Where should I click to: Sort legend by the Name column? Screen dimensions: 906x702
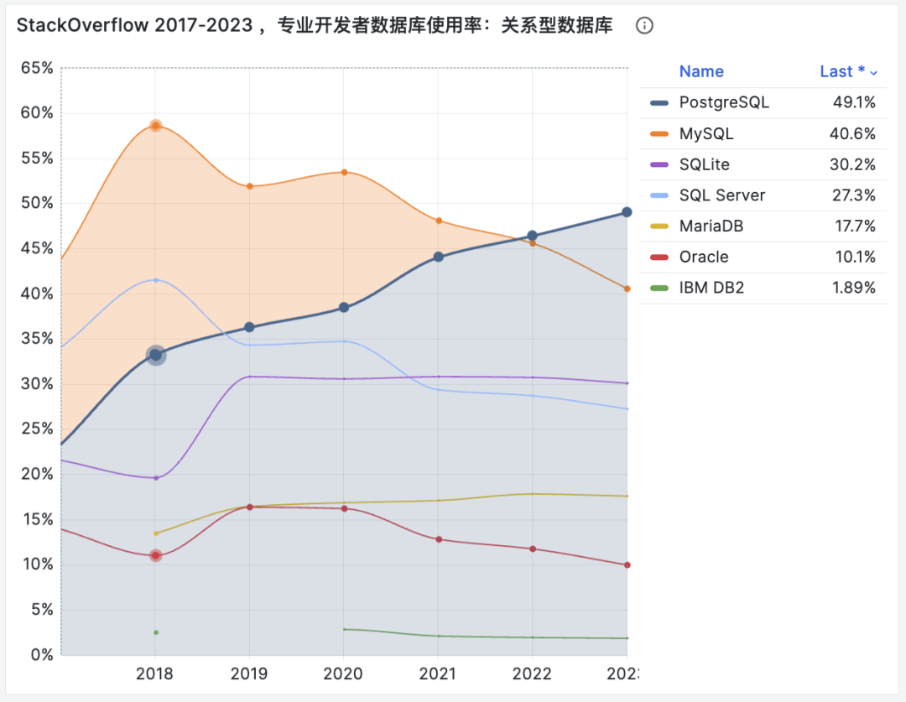(x=701, y=71)
